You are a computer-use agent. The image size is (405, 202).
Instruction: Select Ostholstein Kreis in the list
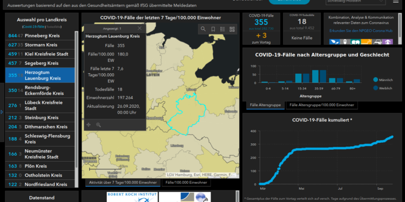(x=40, y=175)
